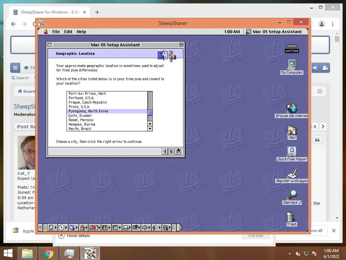This screenshot has height=260, width=346.
Task: Open the Edit menu
Action: coord(68,31)
